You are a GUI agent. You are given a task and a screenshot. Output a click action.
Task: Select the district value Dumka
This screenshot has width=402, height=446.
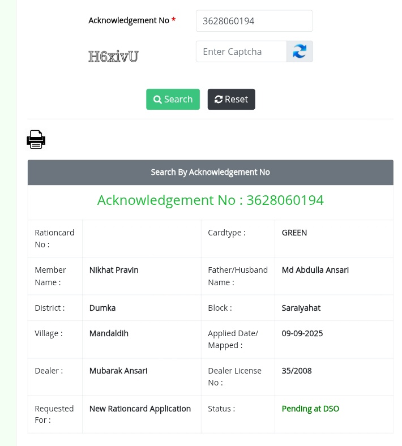[x=102, y=308]
